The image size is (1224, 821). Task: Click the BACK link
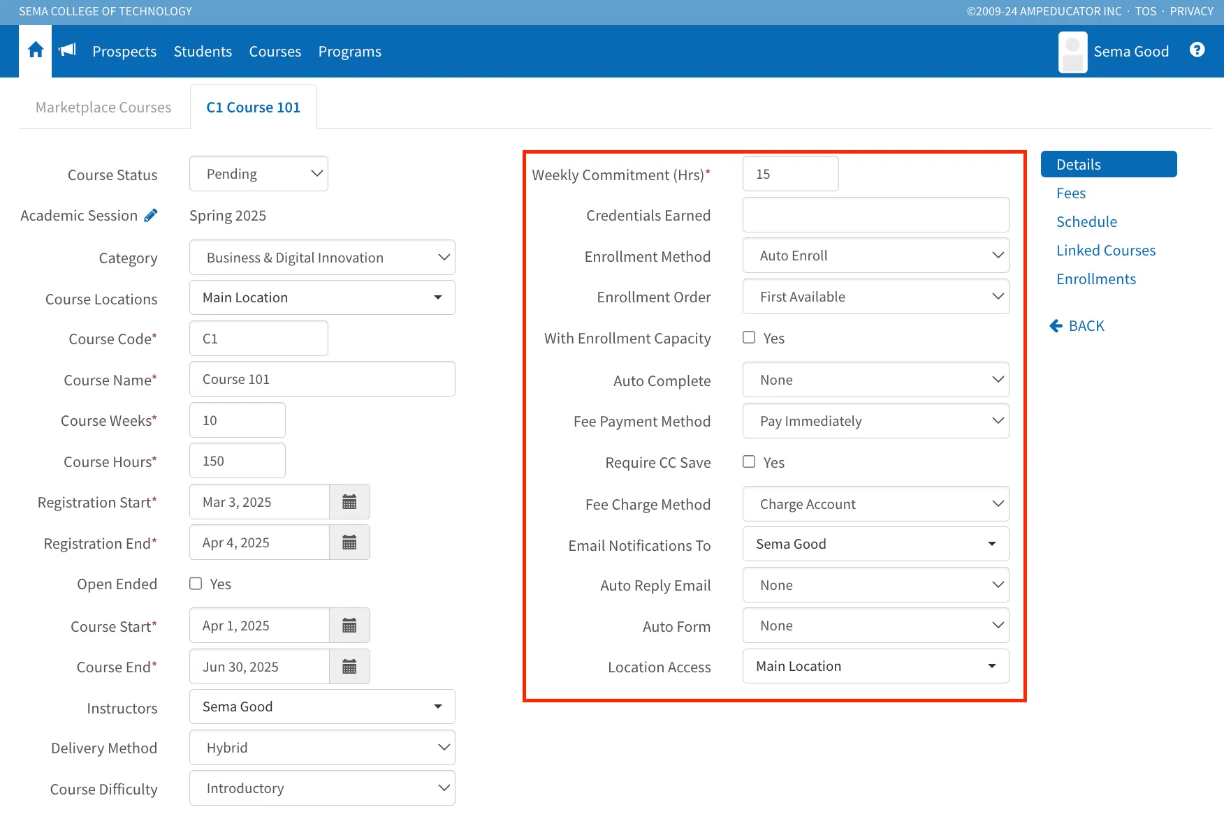pyautogui.click(x=1077, y=326)
